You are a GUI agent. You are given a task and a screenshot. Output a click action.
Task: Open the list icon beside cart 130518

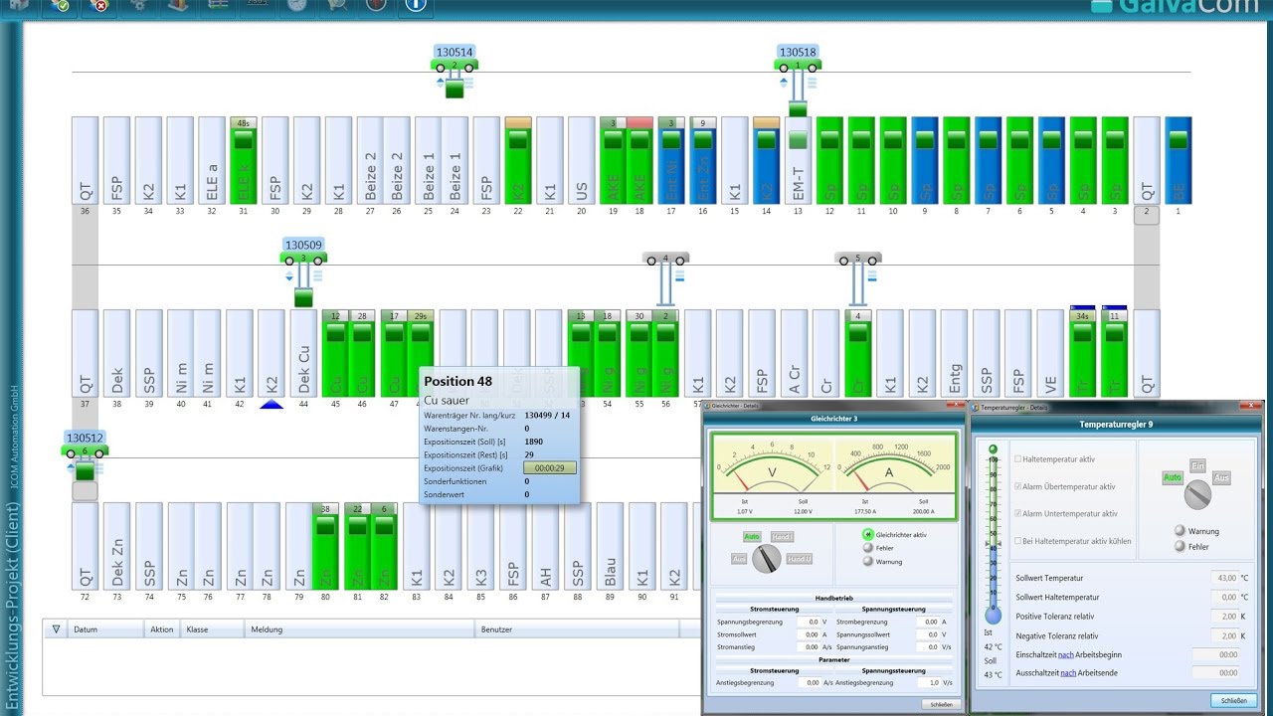click(813, 83)
